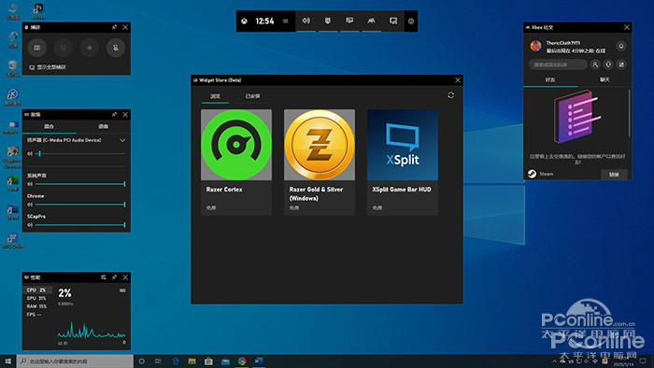Open the Razer Gold & Silver widget card
654x368 pixels.
coord(320,163)
